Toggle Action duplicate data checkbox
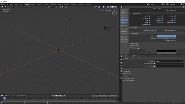The width and height of the screenshot is (185, 104). coord(149,16)
